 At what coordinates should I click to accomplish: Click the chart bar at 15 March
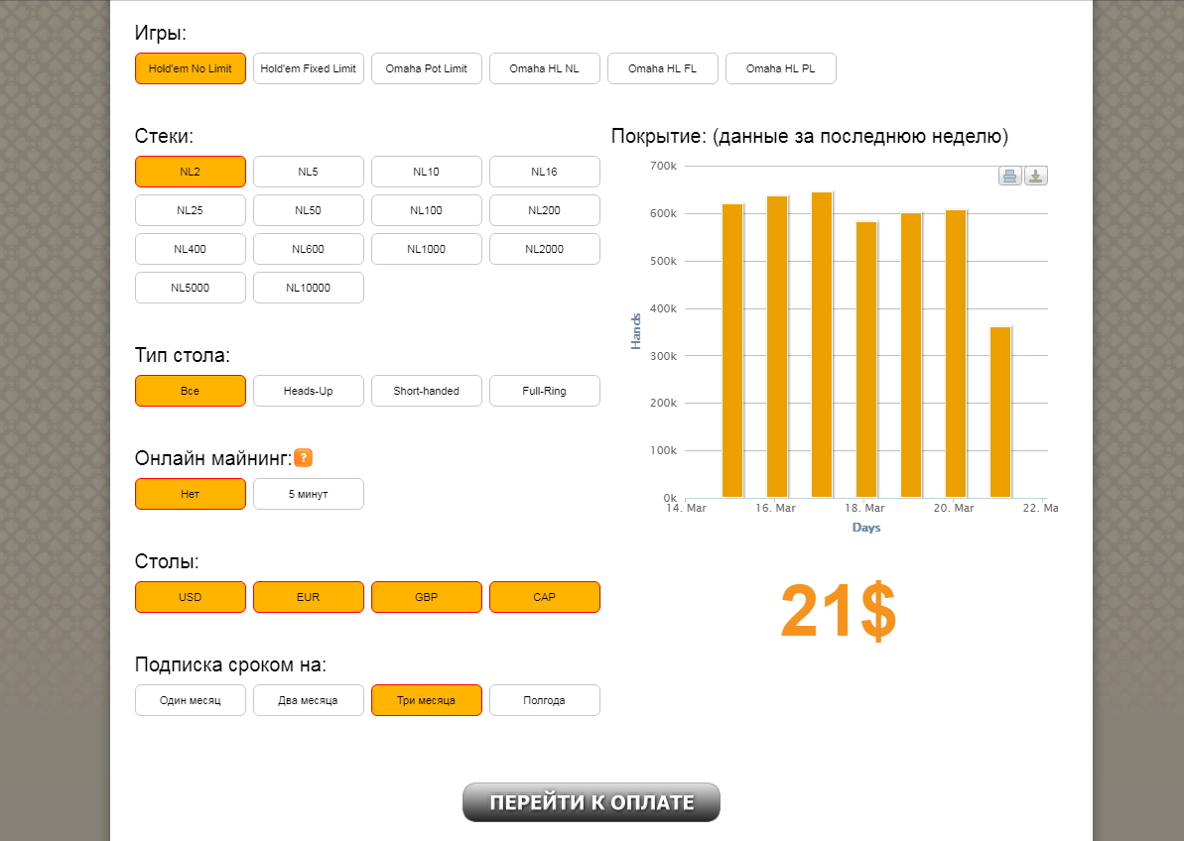732,351
